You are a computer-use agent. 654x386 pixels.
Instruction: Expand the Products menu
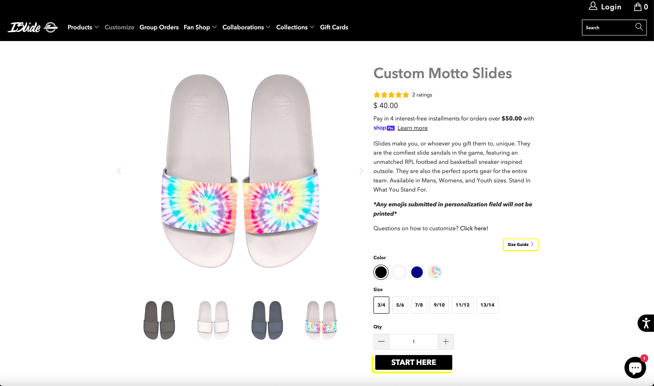83,27
